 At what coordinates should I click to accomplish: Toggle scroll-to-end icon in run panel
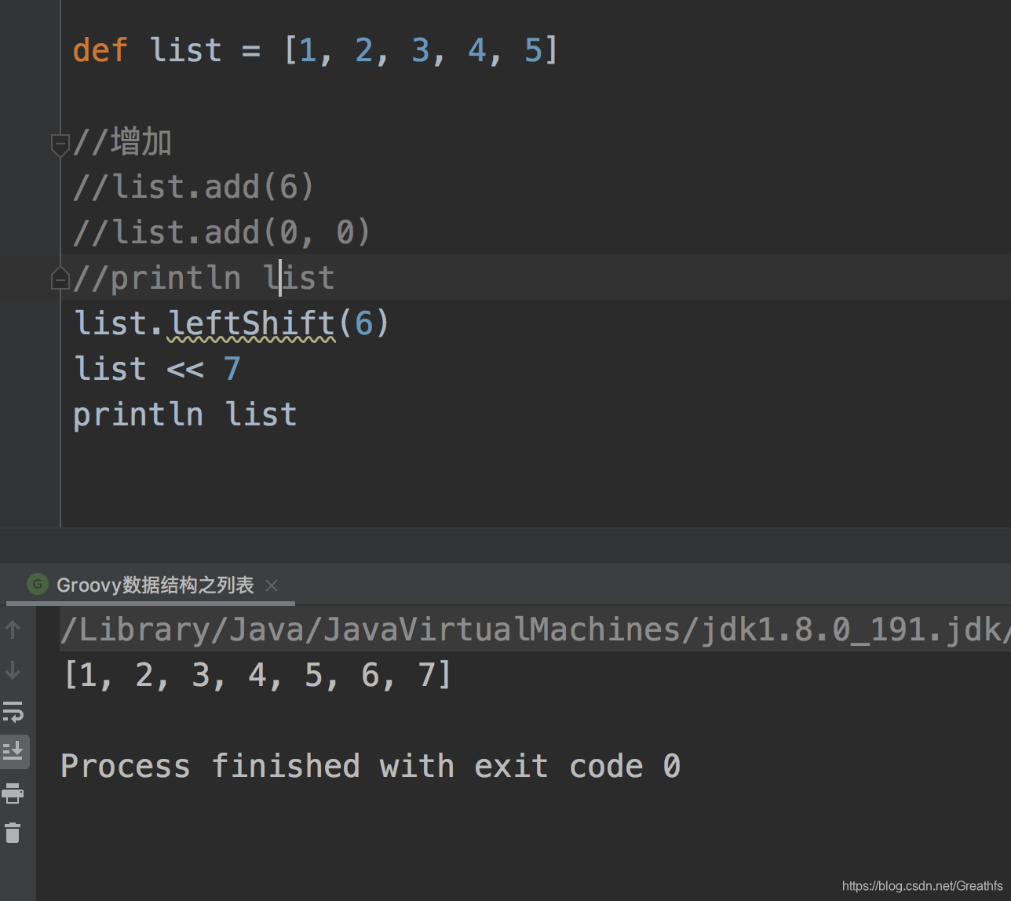pyautogui.click(x=13, y=751)
